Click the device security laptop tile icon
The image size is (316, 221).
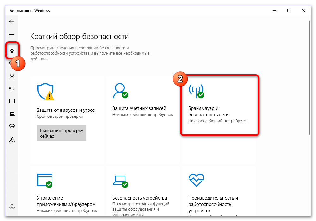point(120,181)
